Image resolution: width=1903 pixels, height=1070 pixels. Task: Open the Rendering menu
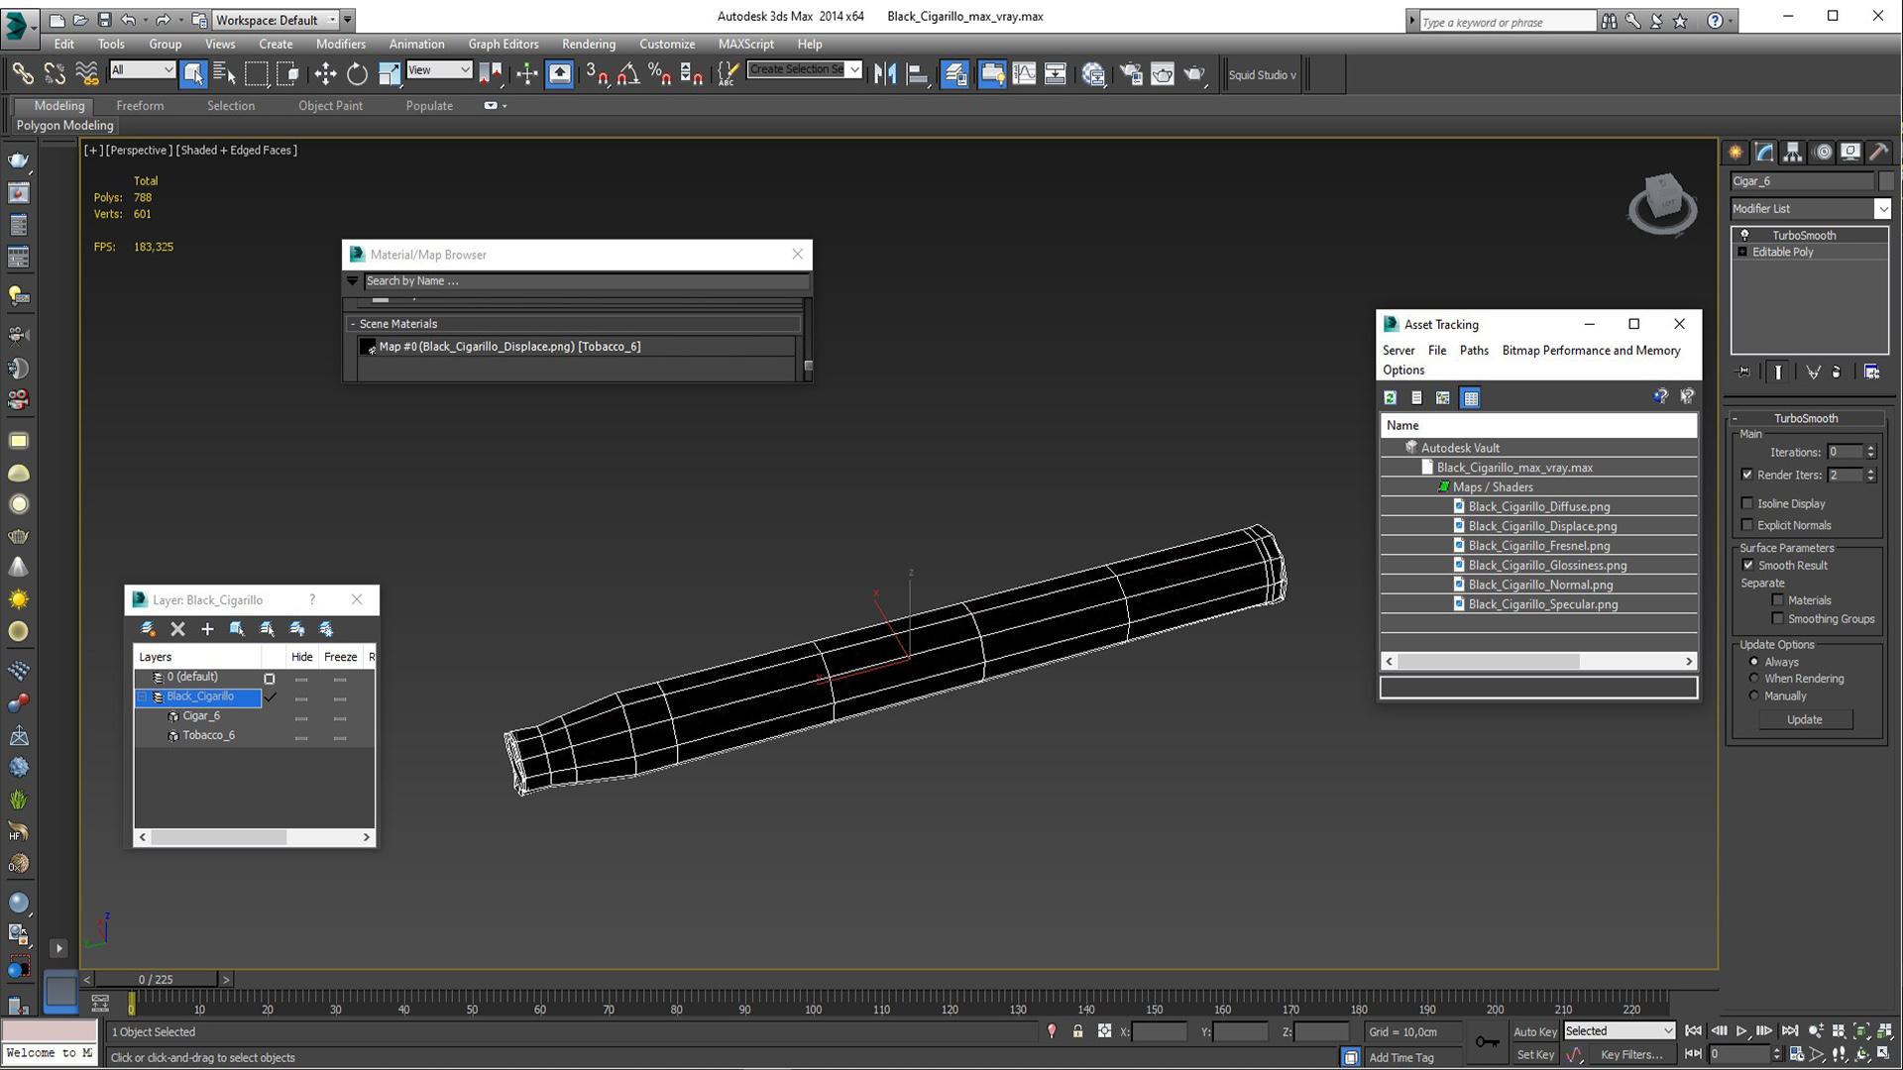point(588,44)
